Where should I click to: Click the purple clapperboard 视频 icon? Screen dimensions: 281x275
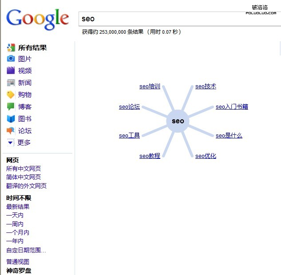point(11,71)
